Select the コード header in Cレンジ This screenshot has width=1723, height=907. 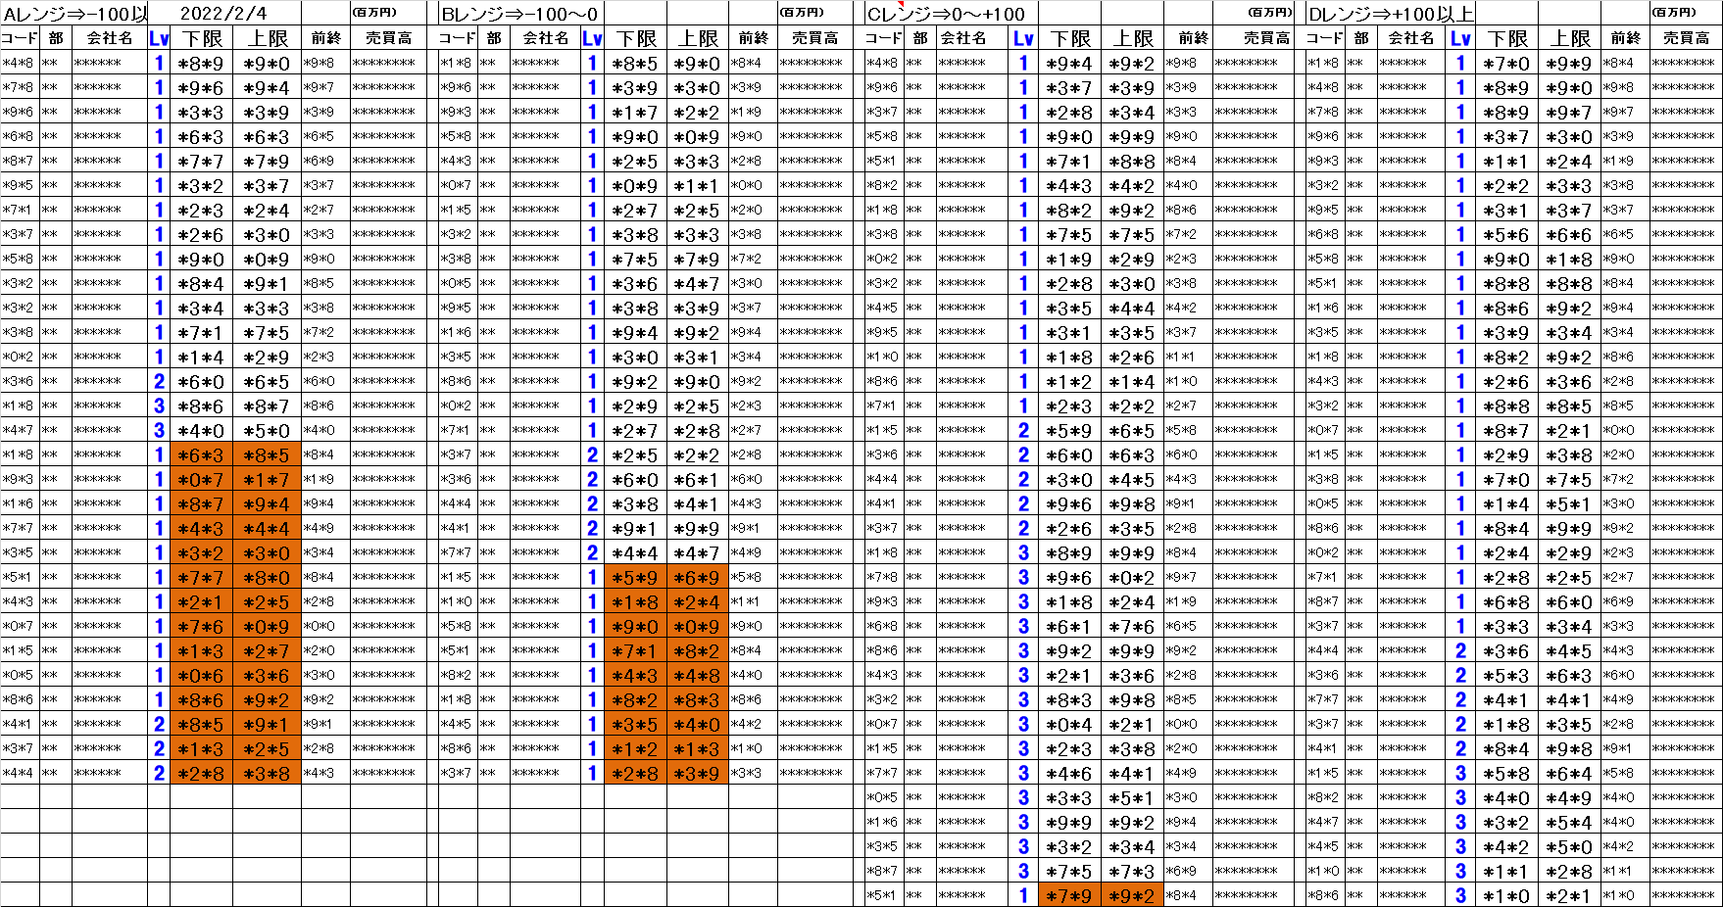tap(884, 38)
